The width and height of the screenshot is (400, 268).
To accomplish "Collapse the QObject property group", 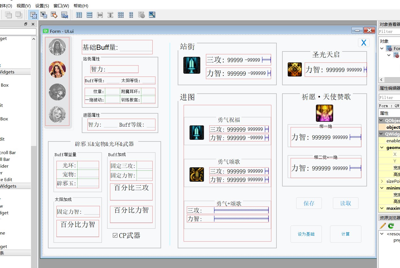I will 381,120.
